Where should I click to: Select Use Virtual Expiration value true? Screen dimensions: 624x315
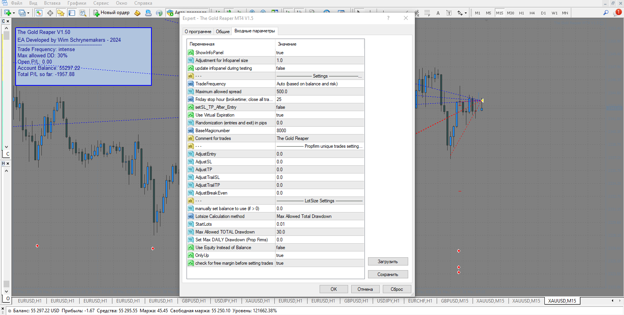[x=320, y=115]
